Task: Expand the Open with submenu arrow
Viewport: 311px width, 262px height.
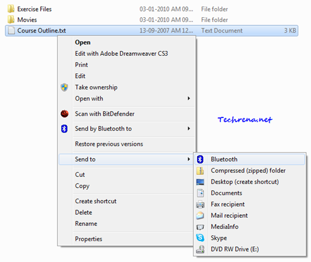Action: tap(188, 99)
